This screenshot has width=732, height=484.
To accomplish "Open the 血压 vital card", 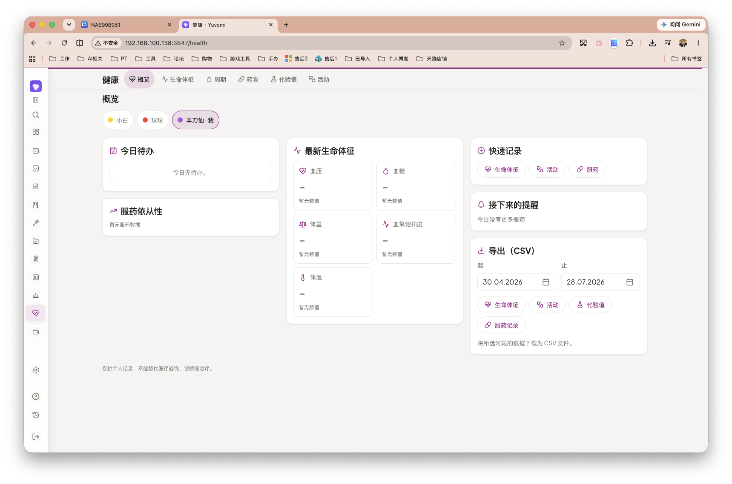I will click(333, 185).
